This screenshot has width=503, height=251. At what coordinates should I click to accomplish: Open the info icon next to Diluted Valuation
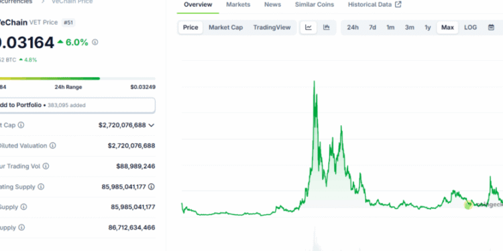[52, 146]
